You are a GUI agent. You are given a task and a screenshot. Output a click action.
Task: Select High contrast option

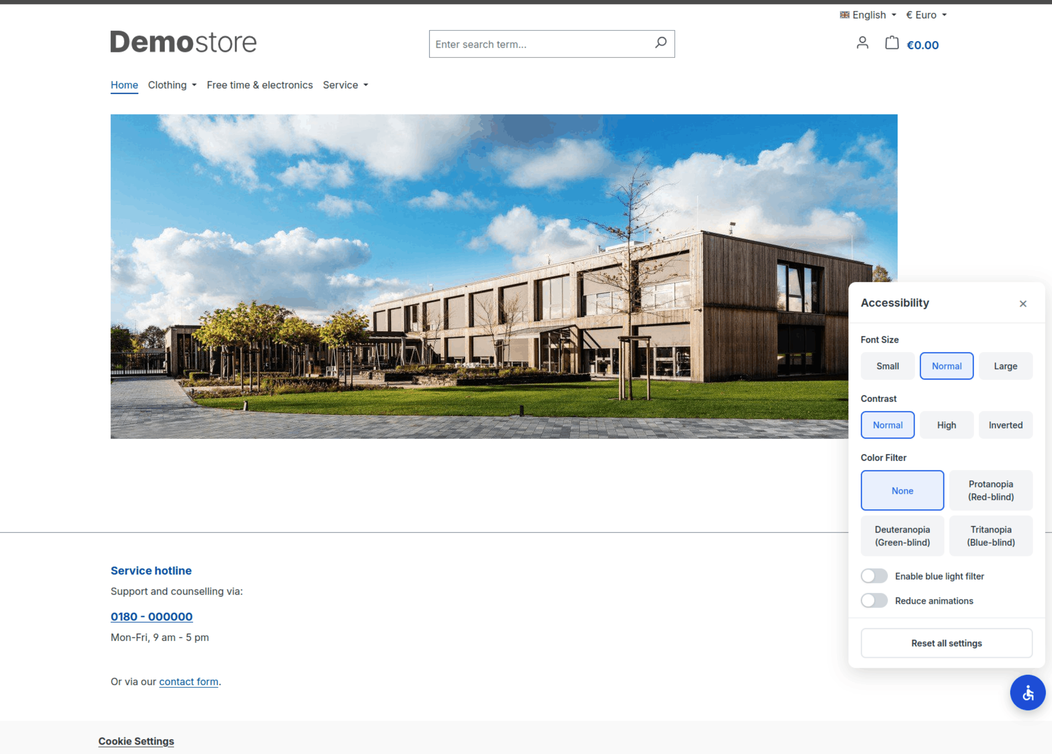946,425
